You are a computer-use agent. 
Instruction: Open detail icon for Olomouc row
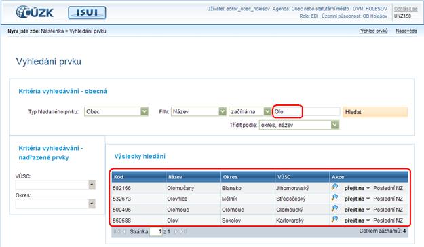click(334, 208)
